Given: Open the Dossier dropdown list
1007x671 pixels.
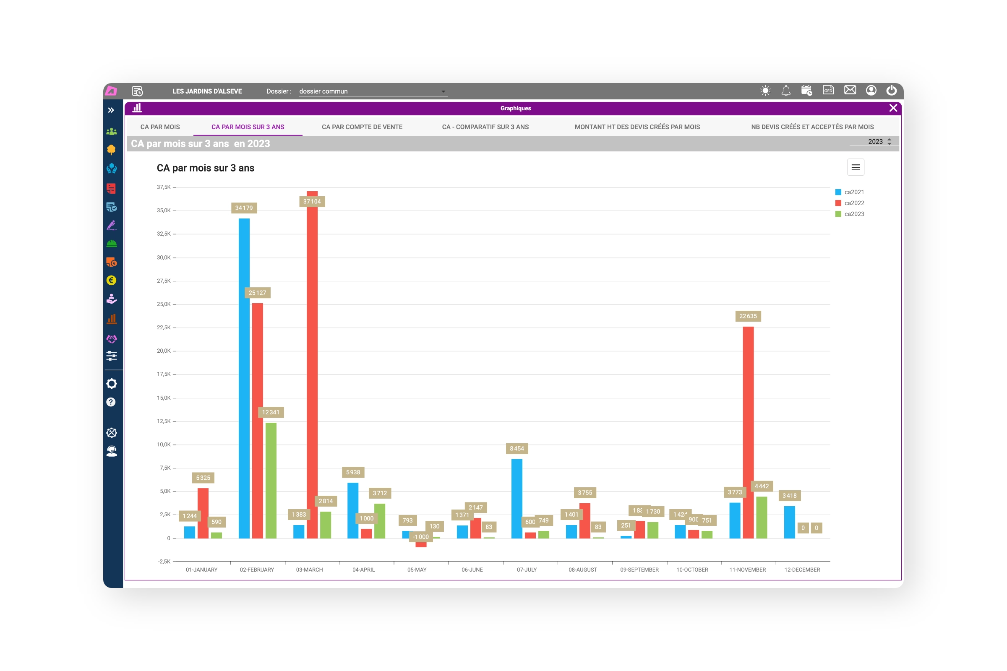Looking at the screenshot, I should coord(443,91).
